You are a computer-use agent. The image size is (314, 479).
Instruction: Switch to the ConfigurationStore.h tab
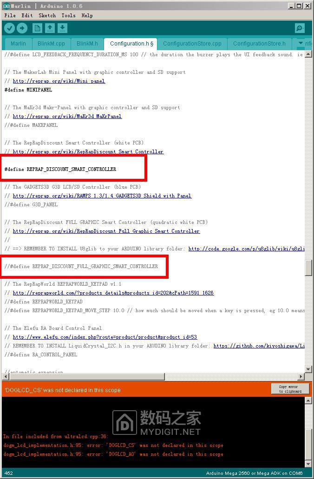coord(259,44)
